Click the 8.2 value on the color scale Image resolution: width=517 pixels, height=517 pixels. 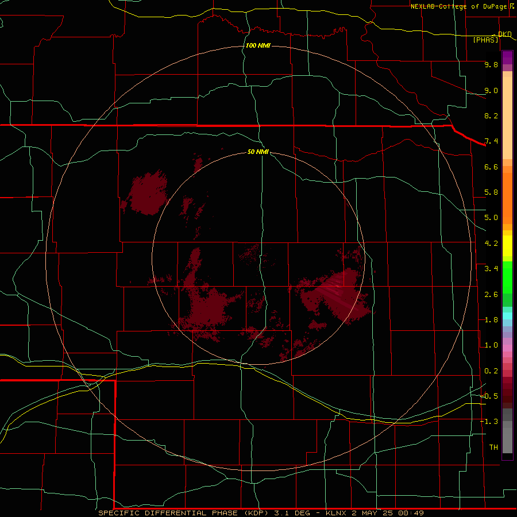[x=491, y=115]
